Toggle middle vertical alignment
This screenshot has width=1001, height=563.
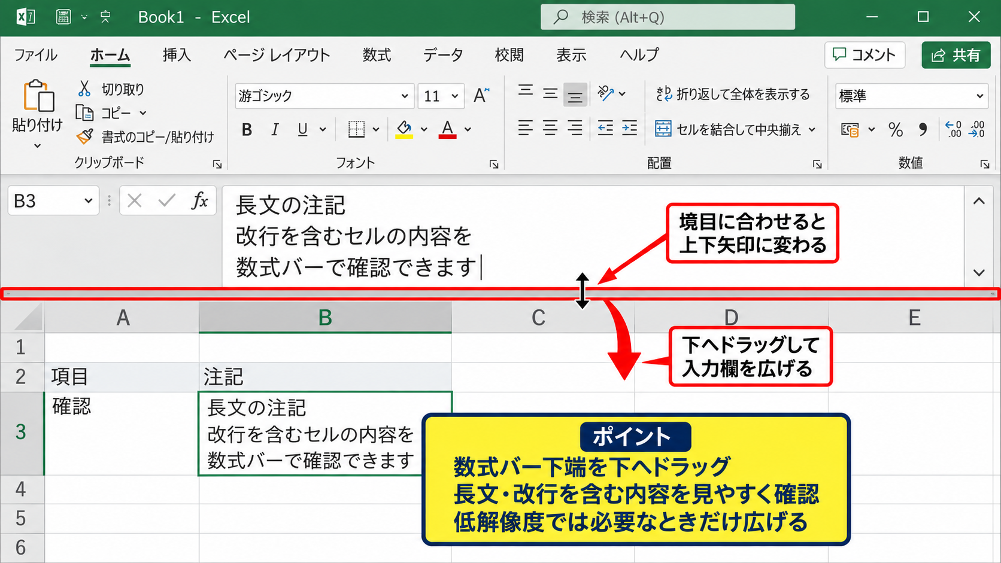click(x=550, y=93)
